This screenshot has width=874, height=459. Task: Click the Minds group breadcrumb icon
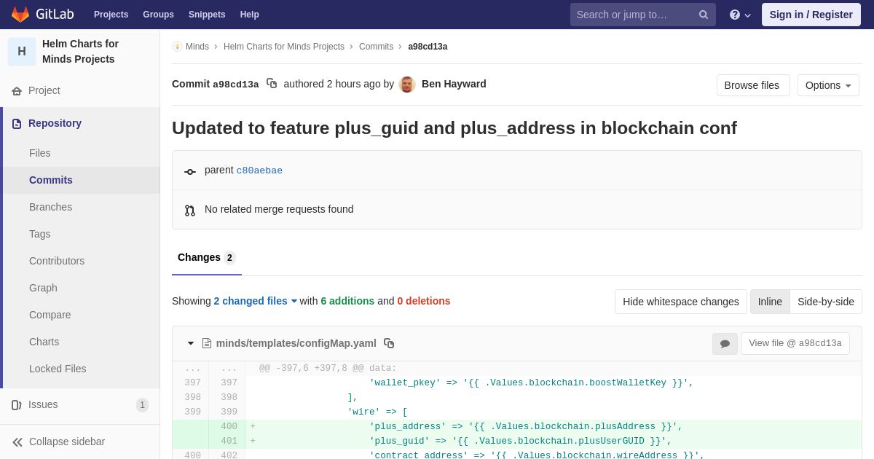(x=177, y=47)
